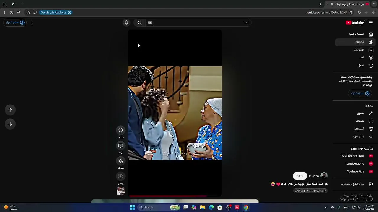
Task: Pause the Short by clicking the video
Action: point(175,113)
